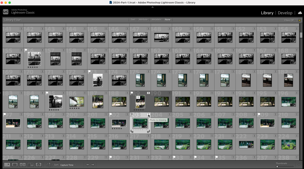Select the flower thumbnail numbered 224

pos(289,145)
